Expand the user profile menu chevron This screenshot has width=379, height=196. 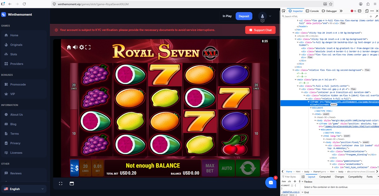coord(270,16)
